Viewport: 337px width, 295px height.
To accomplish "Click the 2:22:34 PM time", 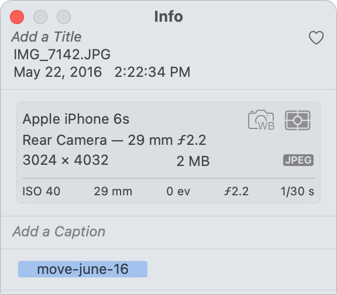I will coord(152,72).
